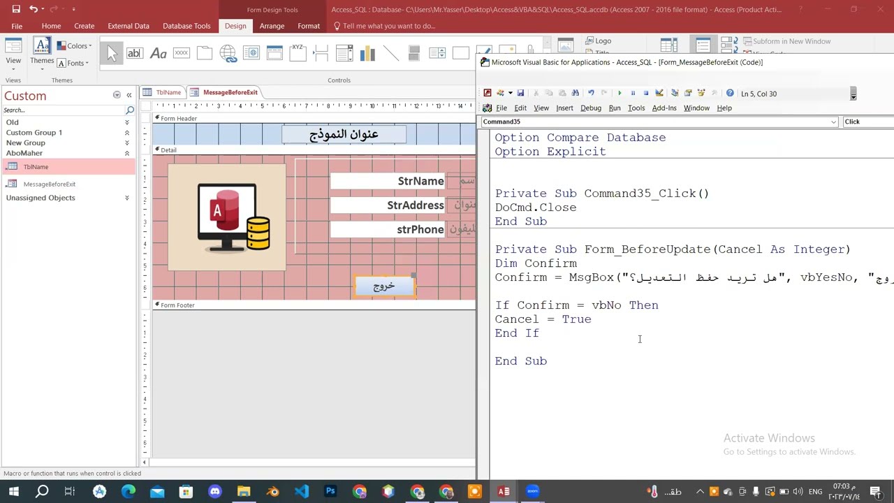Open the navigation pane Custom menu dropdown
This screenshot has height=503, width=894.
117,95
